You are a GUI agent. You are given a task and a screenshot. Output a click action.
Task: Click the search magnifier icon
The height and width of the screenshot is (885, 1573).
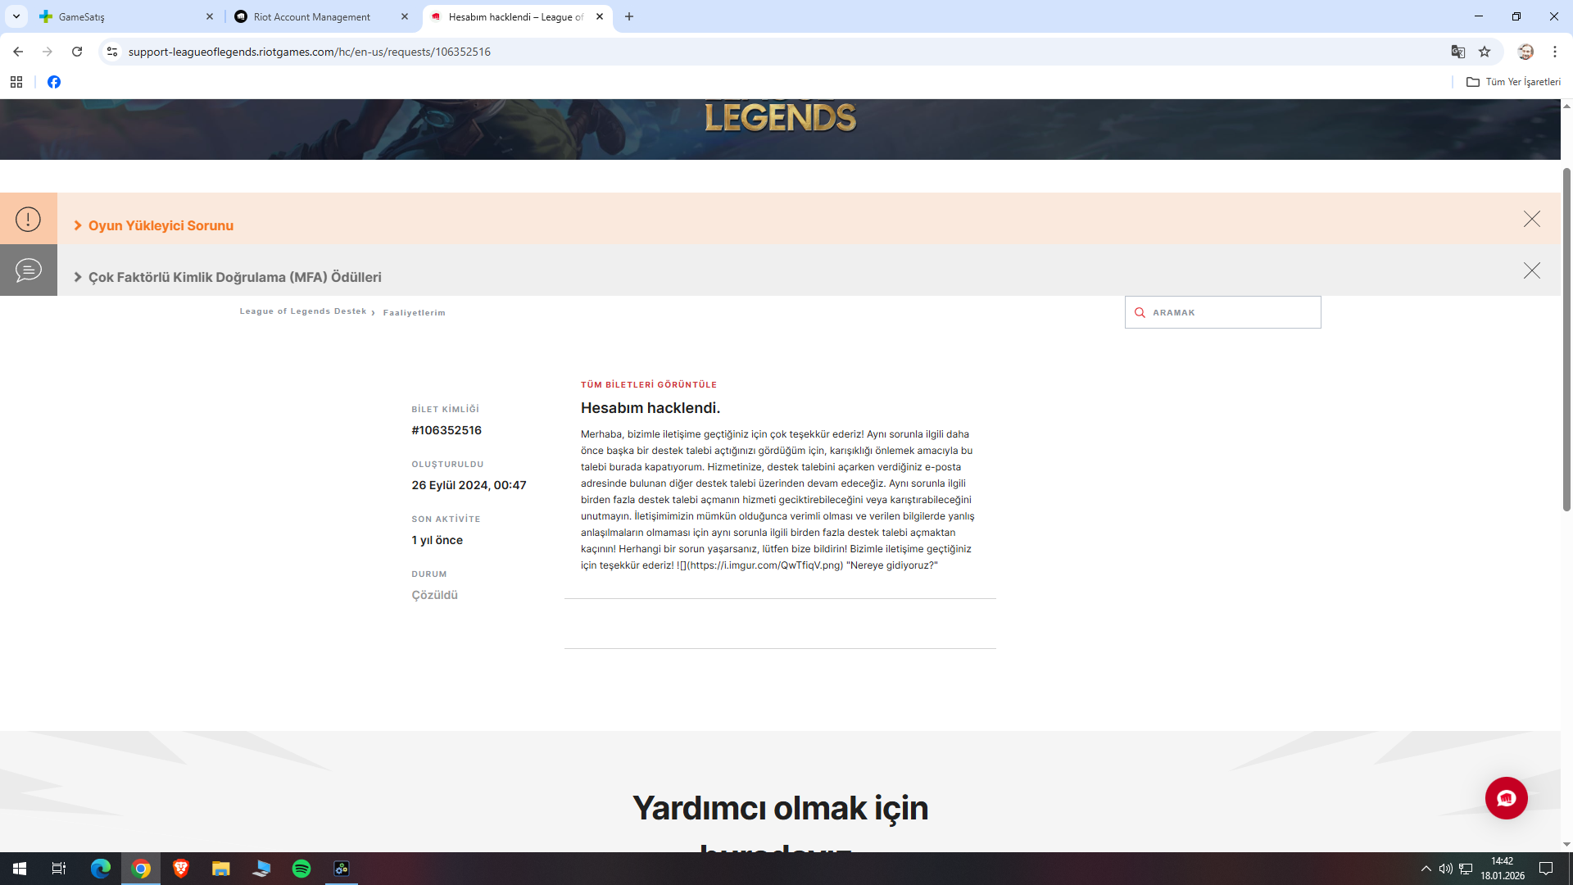(x=1140, y=312)
